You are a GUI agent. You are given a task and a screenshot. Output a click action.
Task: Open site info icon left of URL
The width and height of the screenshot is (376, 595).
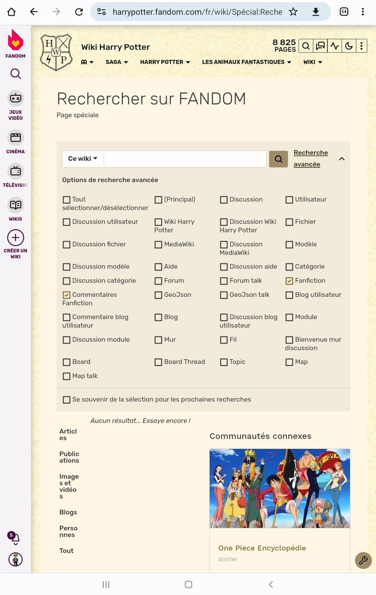pos(101,12)
